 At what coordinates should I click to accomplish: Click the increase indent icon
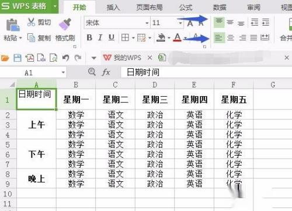click(x=266, y=22)
